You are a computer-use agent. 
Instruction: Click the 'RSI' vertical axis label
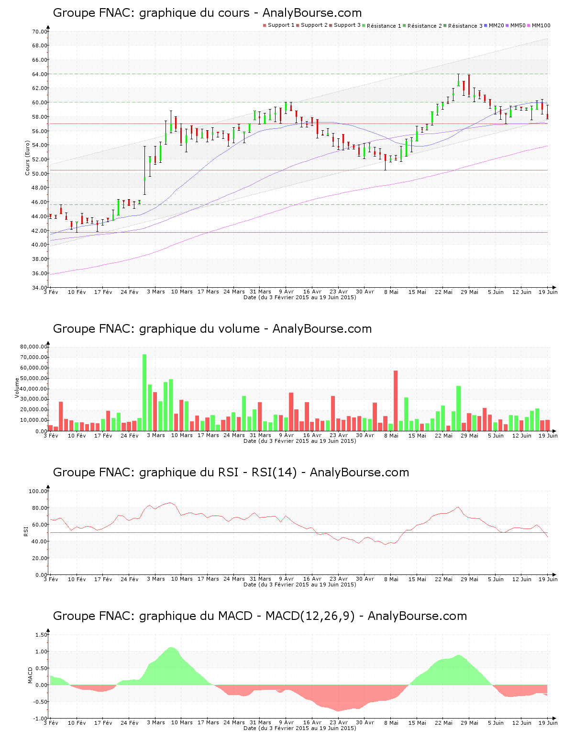[x=26, y=531]
